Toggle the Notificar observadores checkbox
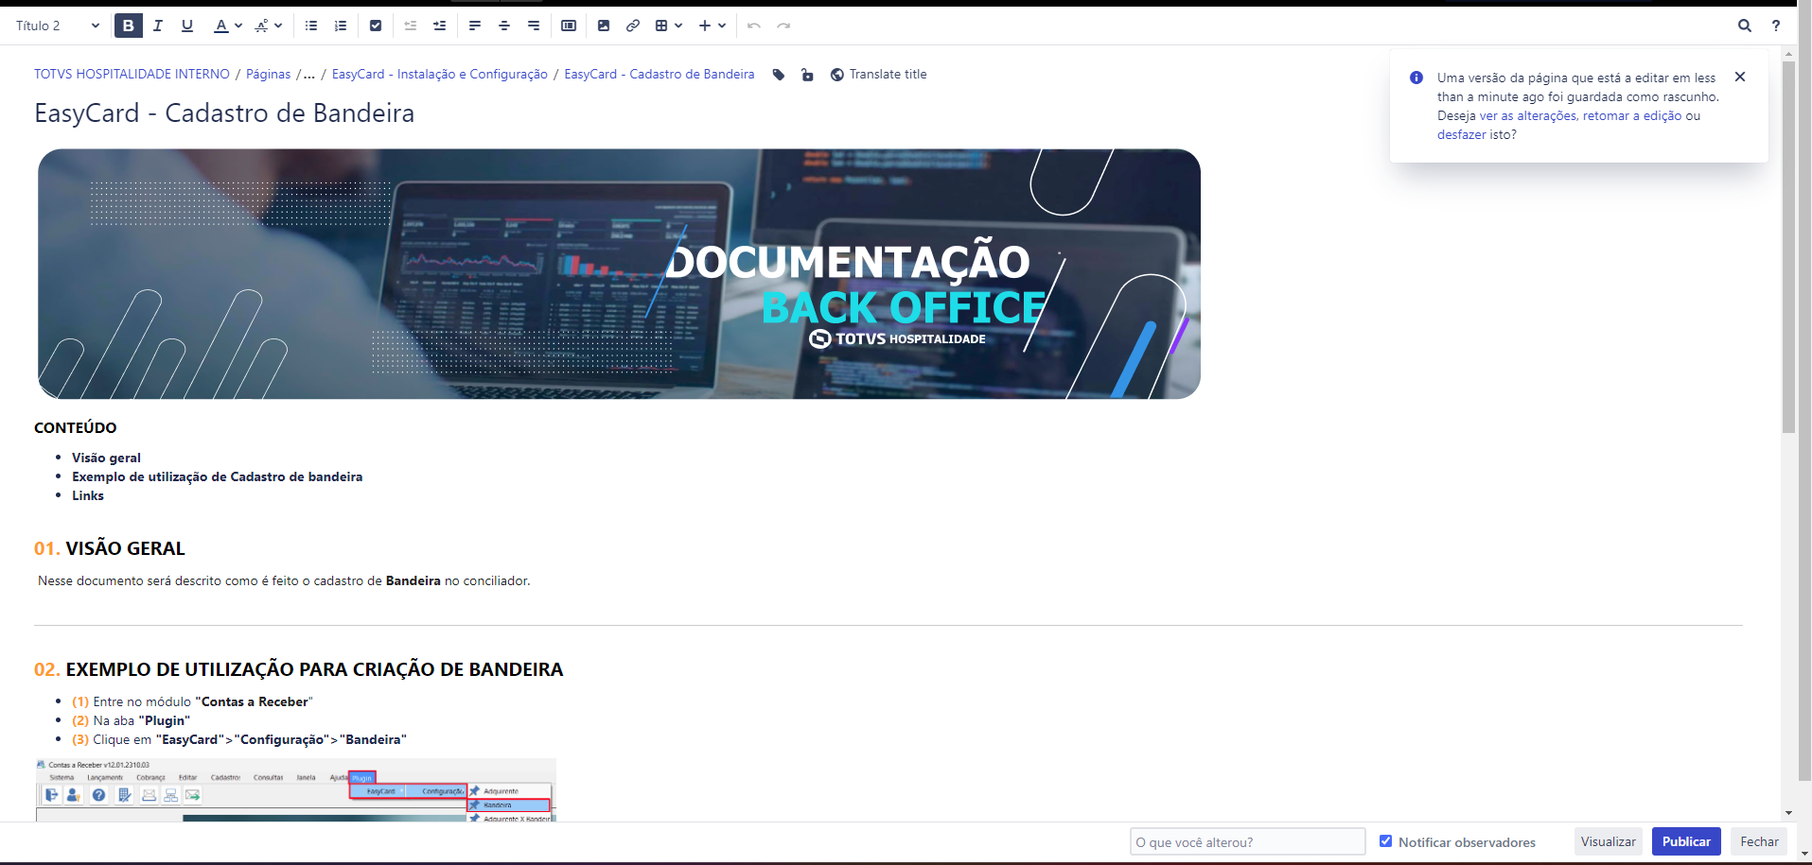1812x865 pixels. tap(1385, 840)
